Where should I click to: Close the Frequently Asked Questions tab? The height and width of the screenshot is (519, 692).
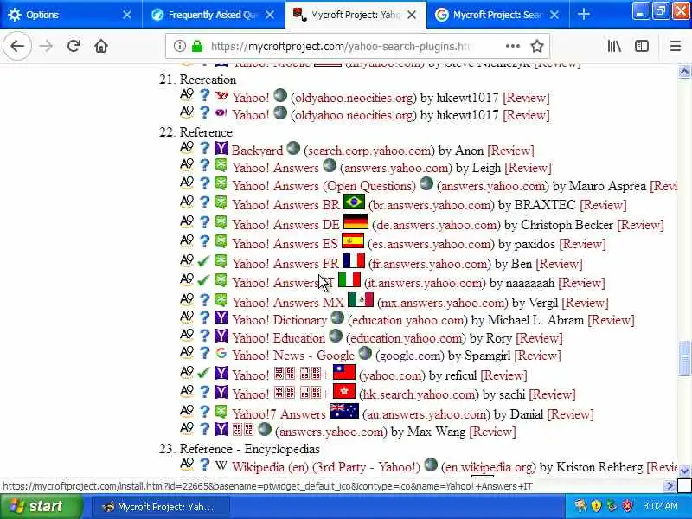pyautogui.click(x=270, y=15)
